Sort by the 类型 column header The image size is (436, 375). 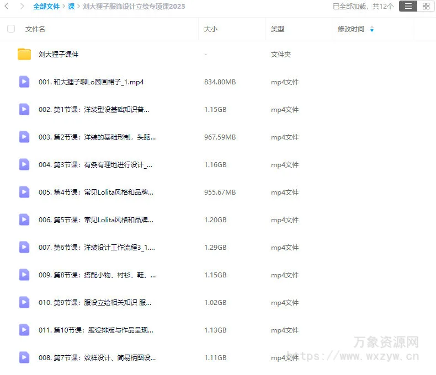point(277,29)
